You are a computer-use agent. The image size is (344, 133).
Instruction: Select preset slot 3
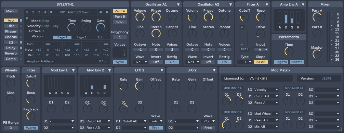pos(39,12)
